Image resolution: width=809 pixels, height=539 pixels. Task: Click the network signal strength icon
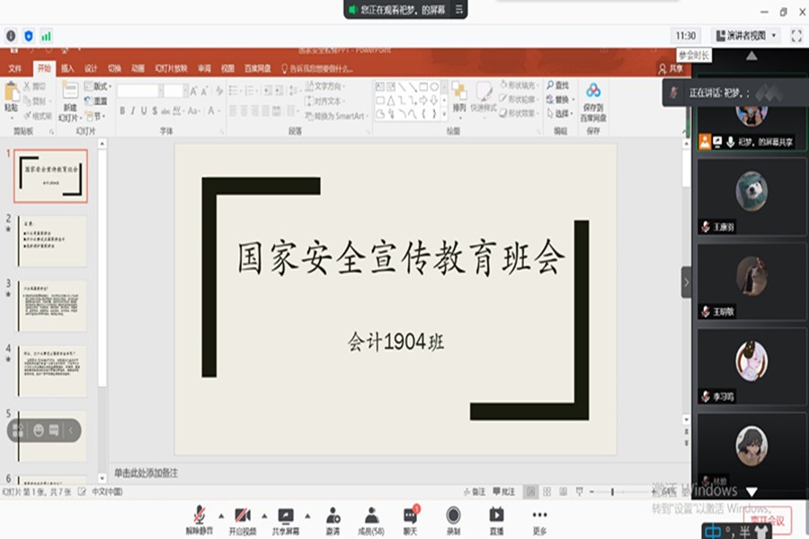coord(46,36)
